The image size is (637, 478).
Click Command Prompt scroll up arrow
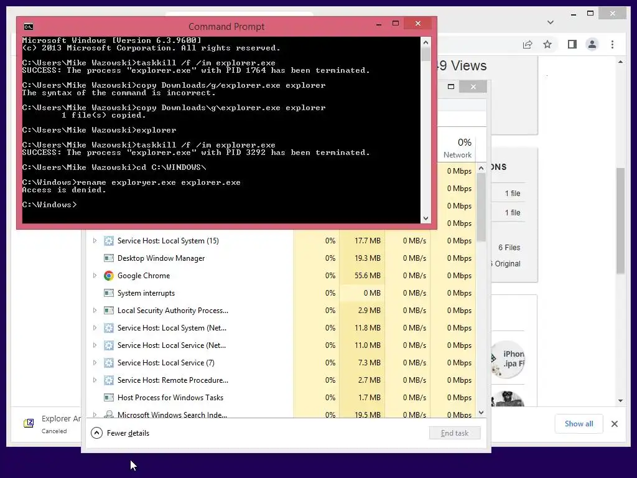(x=425, y=42)
